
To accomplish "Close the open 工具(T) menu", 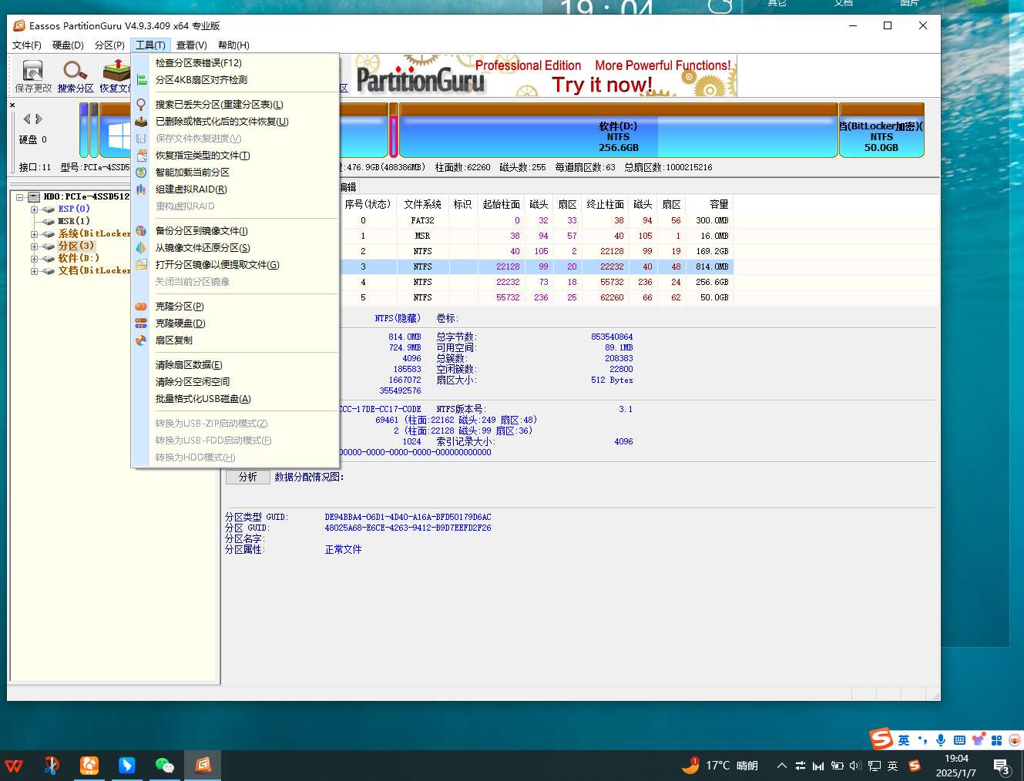I will click(150, 45).
